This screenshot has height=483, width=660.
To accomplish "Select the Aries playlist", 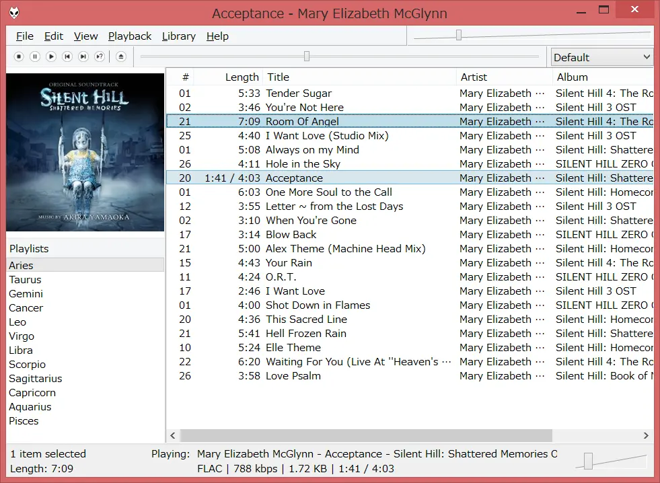I will (x=85, y=266).
